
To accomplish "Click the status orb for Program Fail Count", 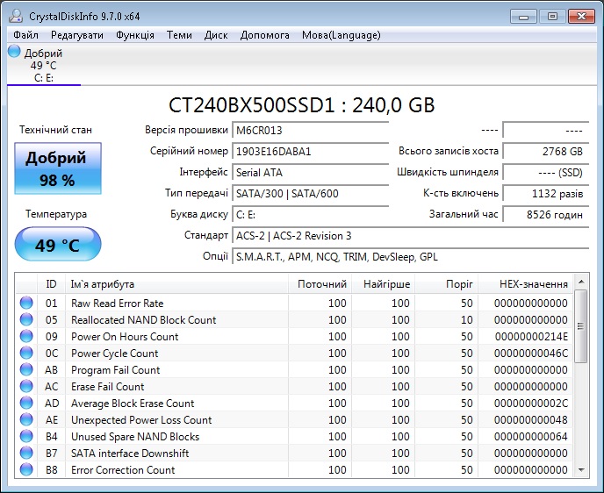I will (x=26, y=369).
